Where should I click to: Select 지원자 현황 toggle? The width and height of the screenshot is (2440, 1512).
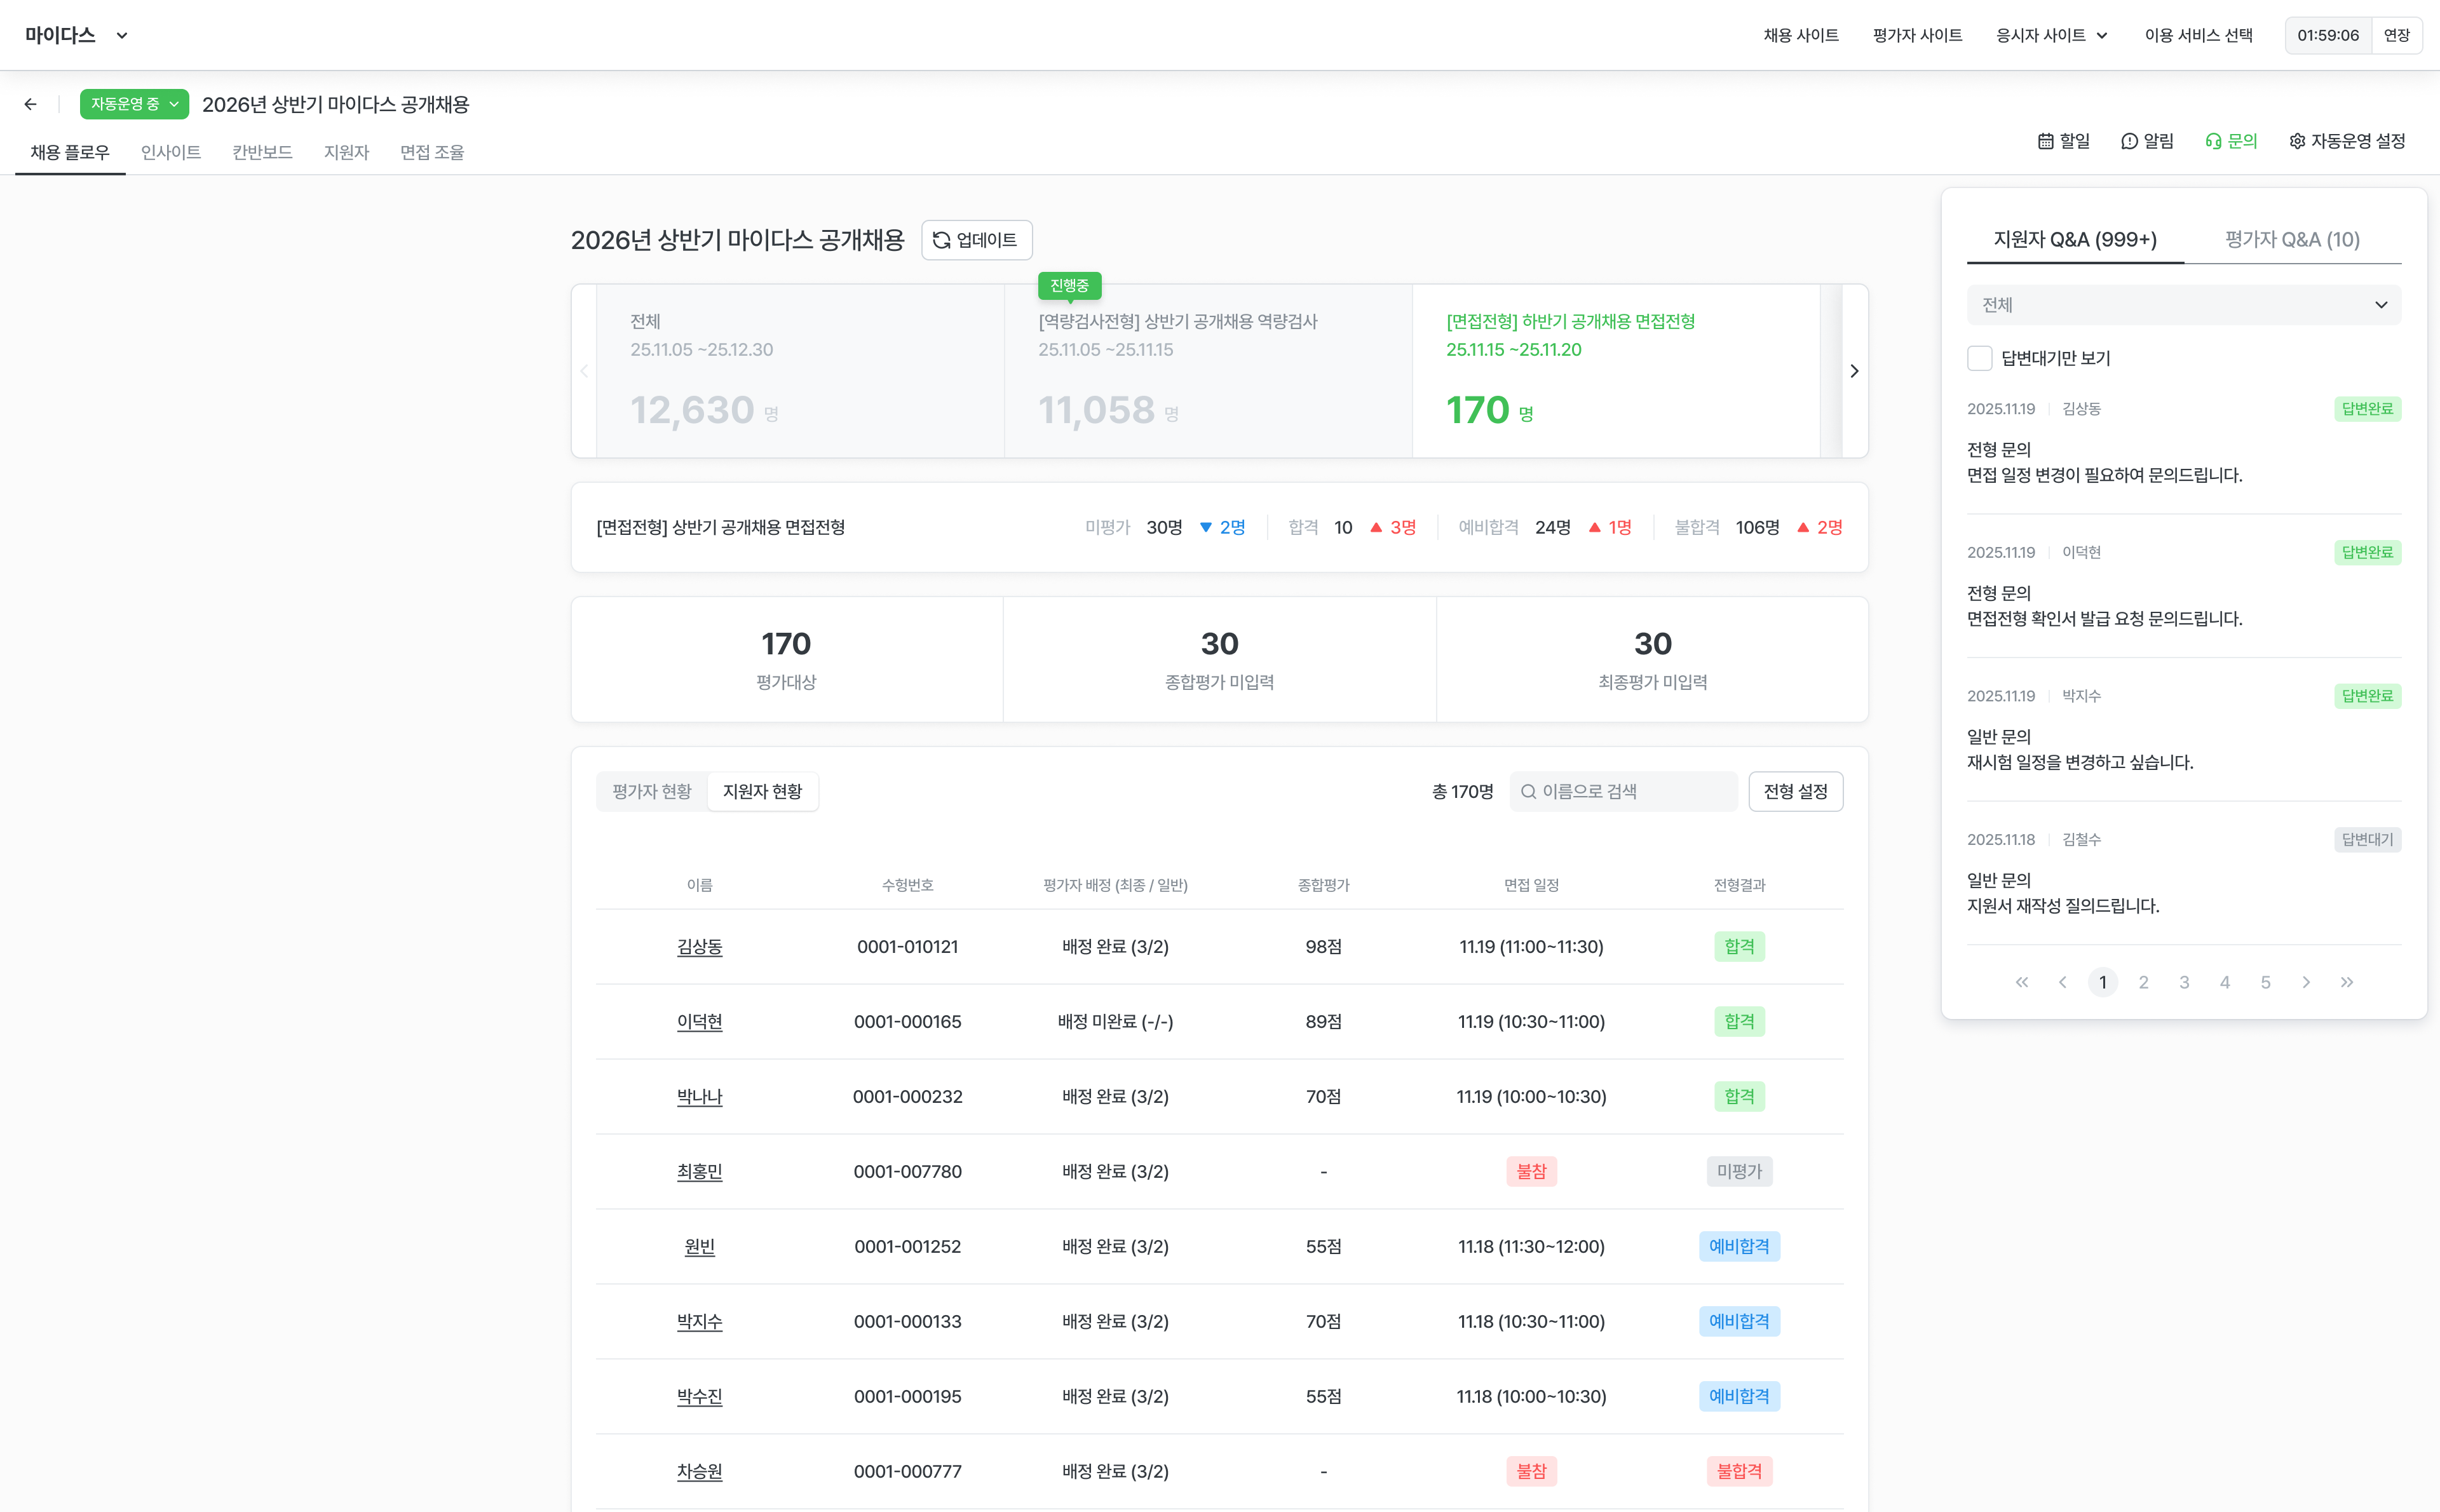pos(762,791)
